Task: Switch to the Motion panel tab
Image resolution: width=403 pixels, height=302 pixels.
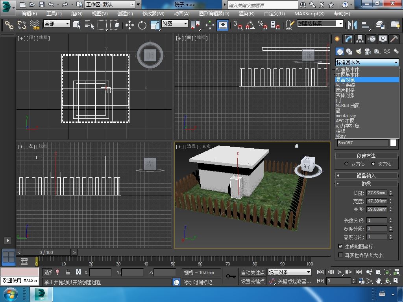Action: [x=372, y=39]
